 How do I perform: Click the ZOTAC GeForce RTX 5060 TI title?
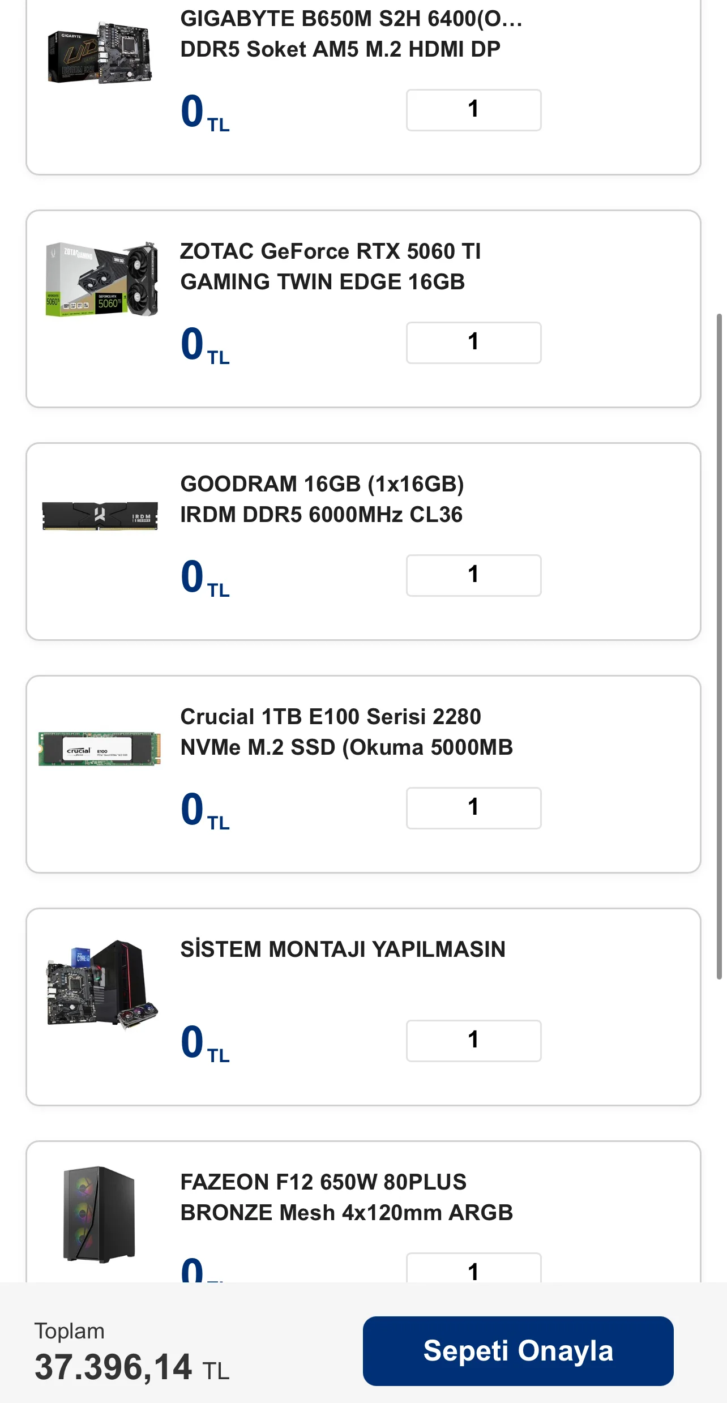point(331,266)
